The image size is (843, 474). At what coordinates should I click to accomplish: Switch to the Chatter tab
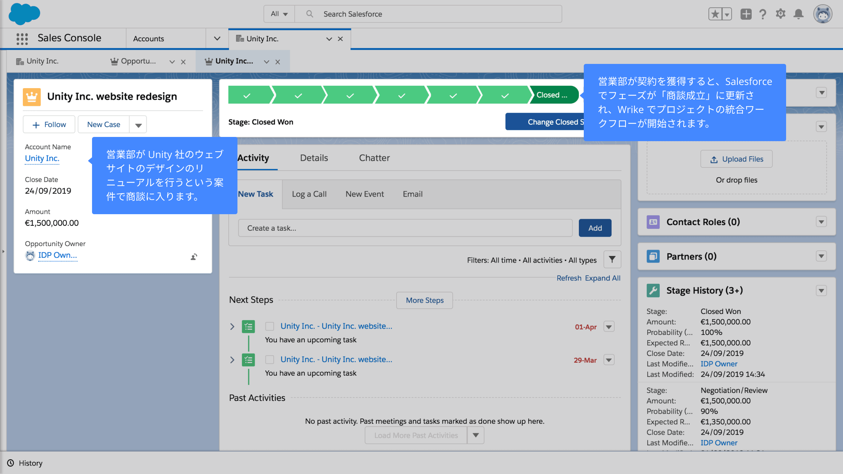374,158
